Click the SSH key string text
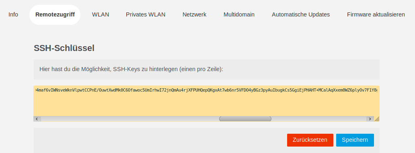This screenshot has width=415, height=153. coord(206,90)
